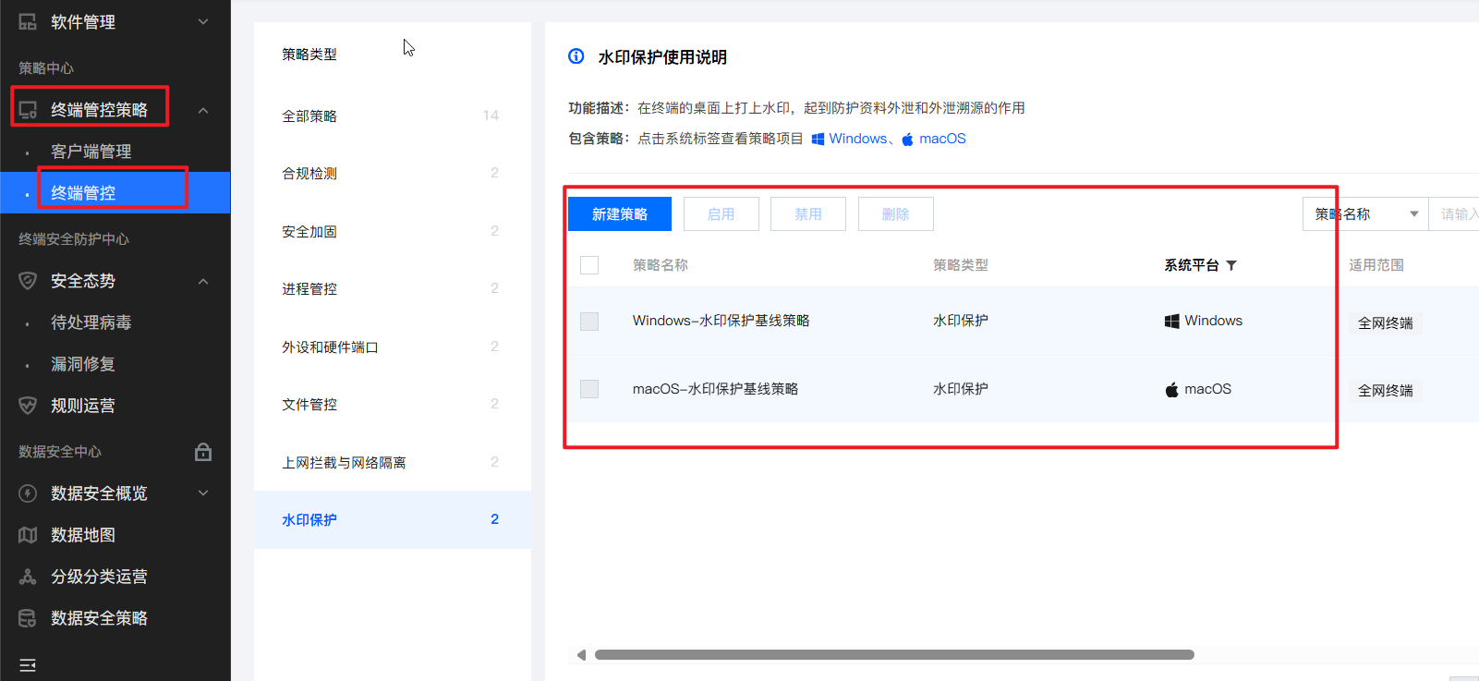Click the Windows logo in 包含策略
1479x681 pixels.
click(818, 139)
